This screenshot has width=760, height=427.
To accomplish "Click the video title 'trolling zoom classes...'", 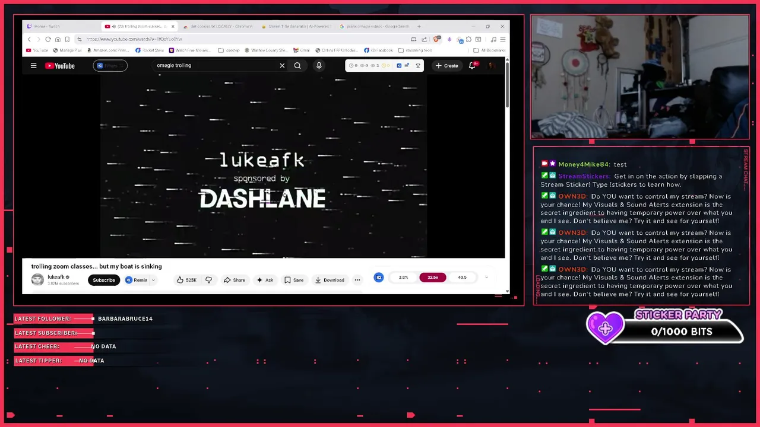I will pyautogui.click(x=96, y=266).
